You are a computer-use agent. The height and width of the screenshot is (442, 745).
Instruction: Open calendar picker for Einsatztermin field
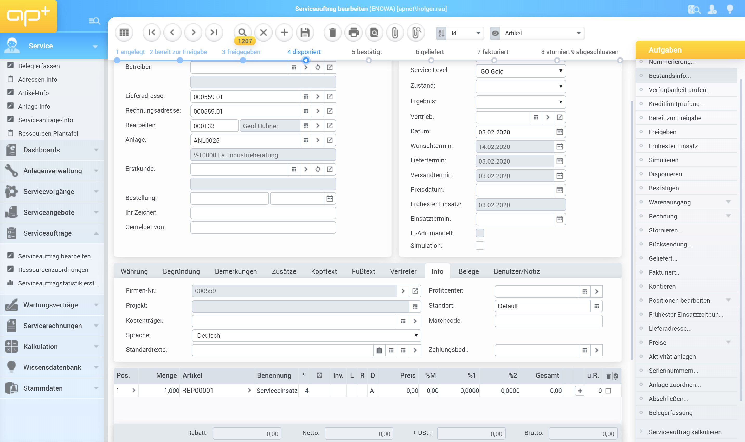coord(559,219)
